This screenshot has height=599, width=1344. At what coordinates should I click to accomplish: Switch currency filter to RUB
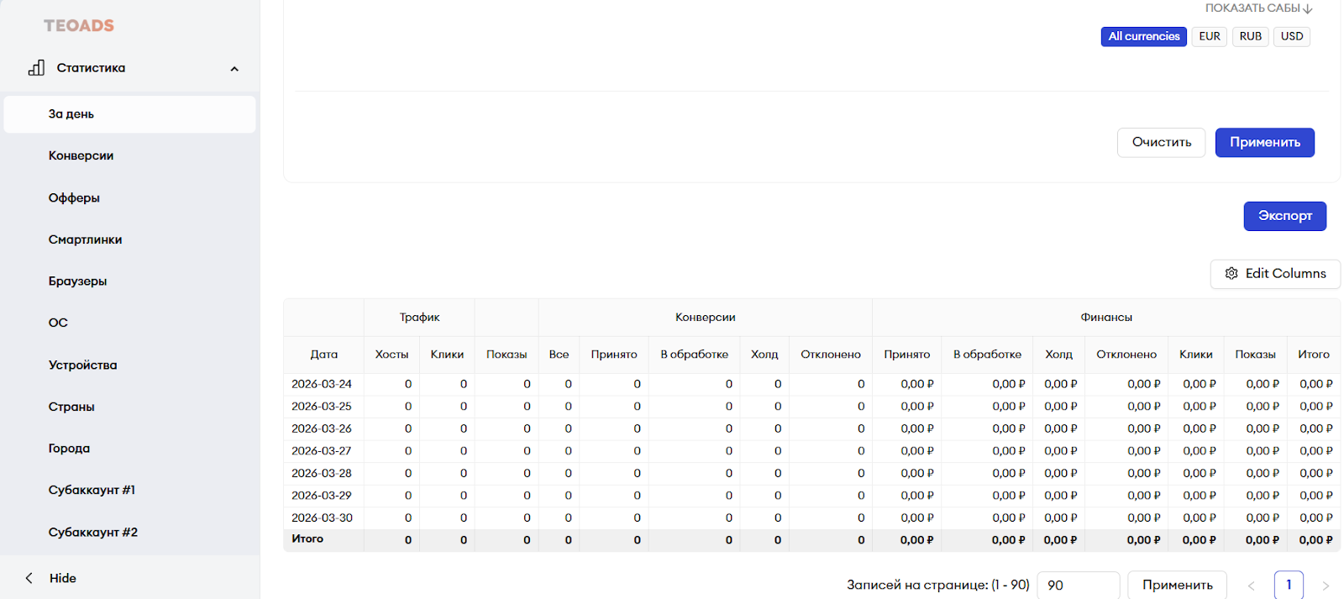pyautogui.click(x=1250, y=36)
